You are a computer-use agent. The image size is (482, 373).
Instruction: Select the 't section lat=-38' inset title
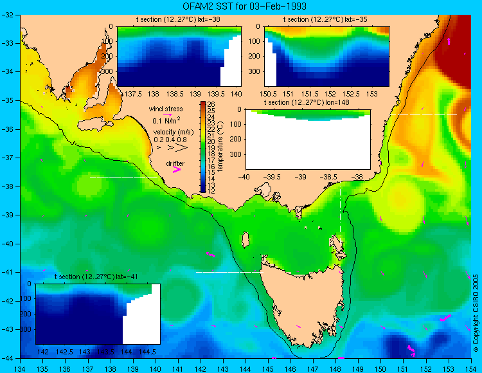coord(178,20)
